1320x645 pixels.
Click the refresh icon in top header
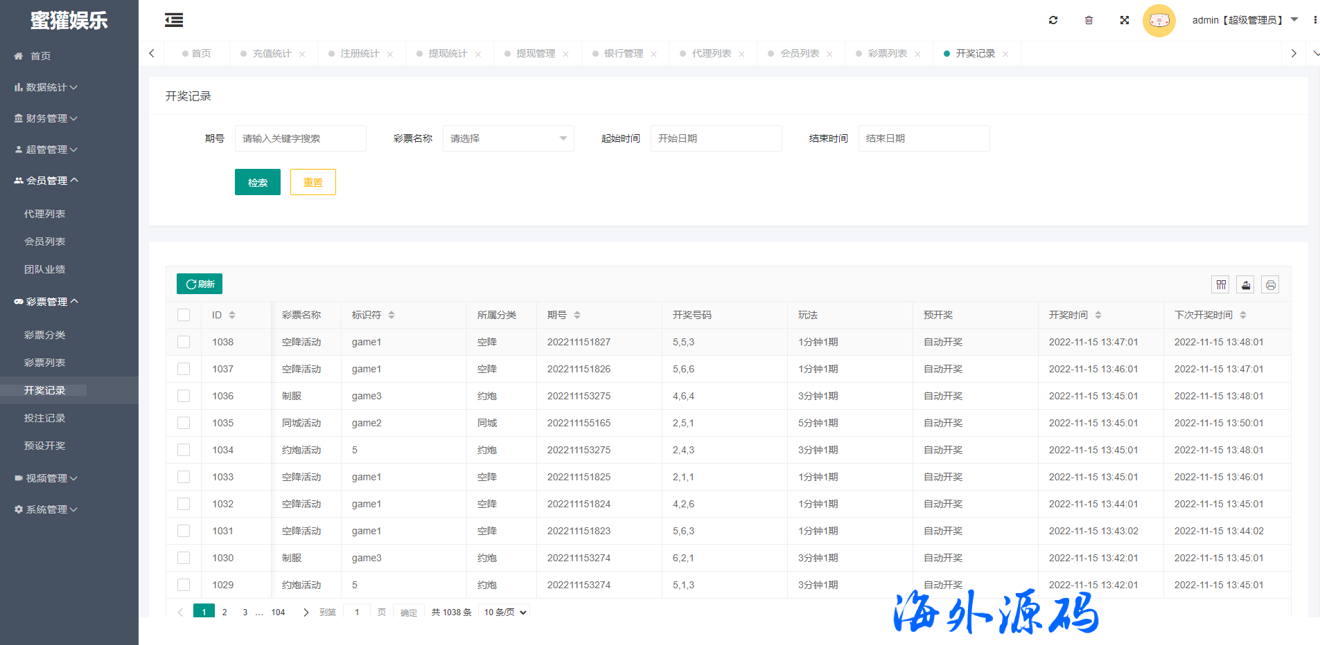coord(1053,20)
